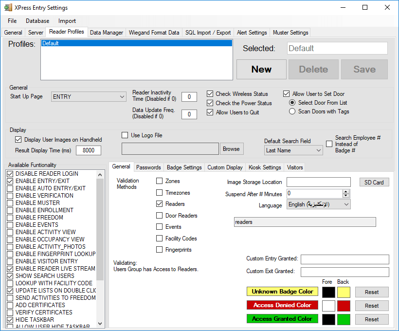Click the New profile button

tap(261, 69)
